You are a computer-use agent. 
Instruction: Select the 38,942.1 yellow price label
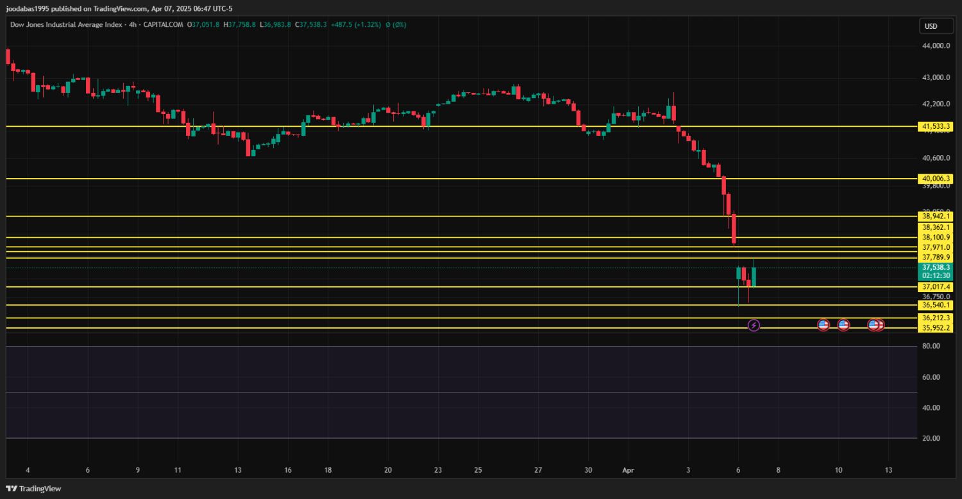click(935, 217)
